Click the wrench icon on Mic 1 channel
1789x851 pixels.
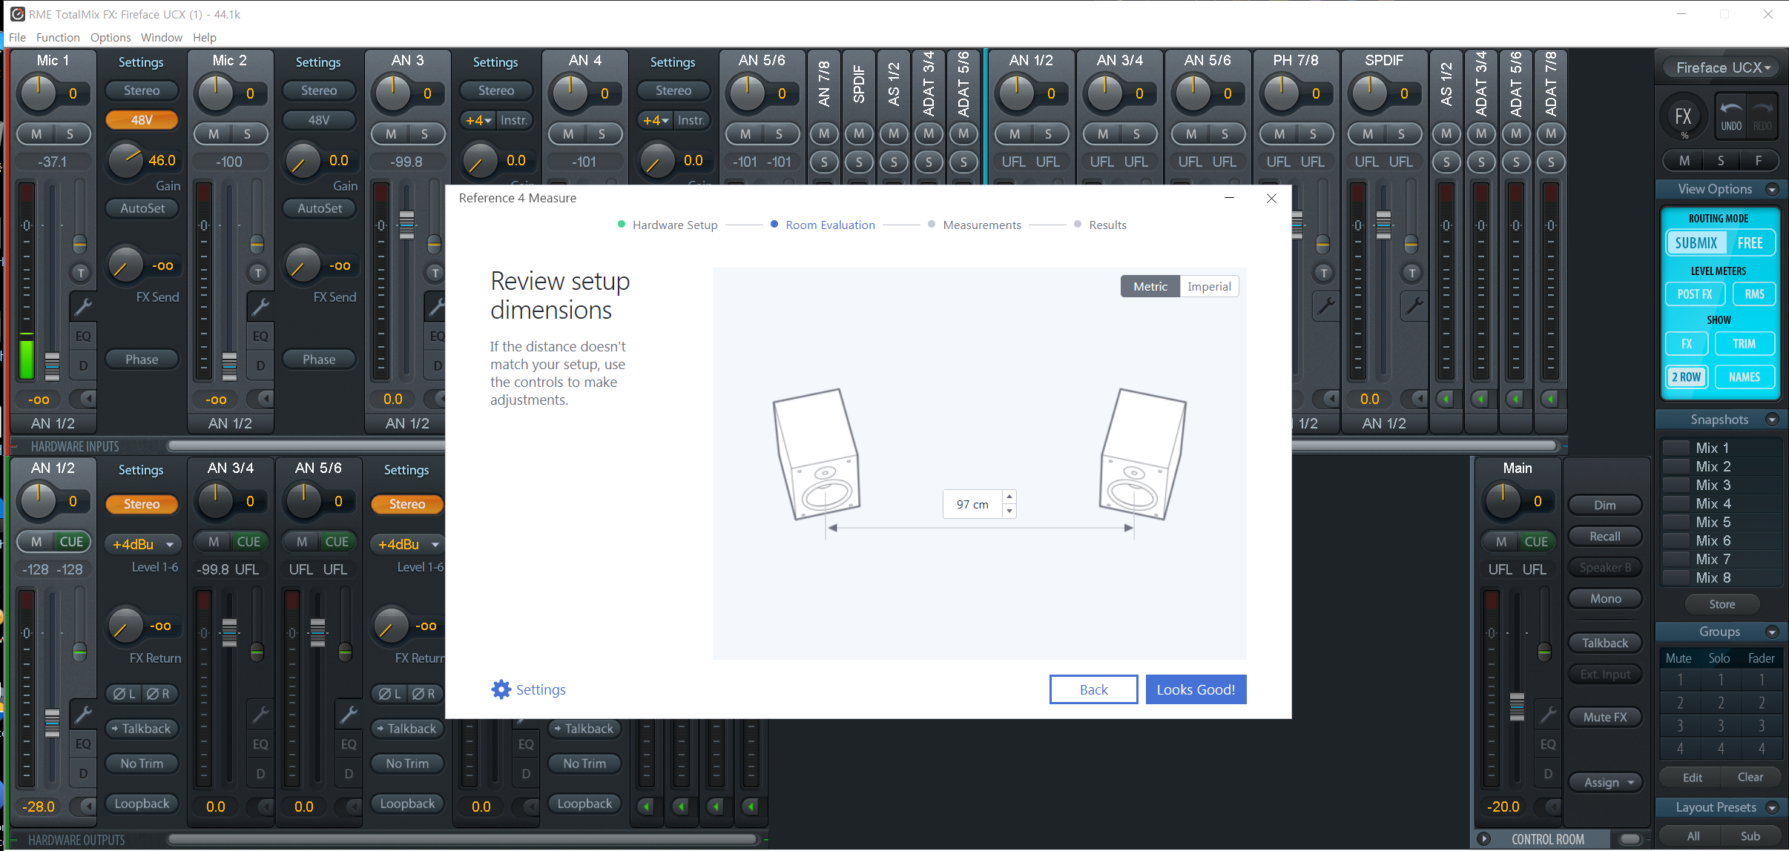(x=82, y=306)
